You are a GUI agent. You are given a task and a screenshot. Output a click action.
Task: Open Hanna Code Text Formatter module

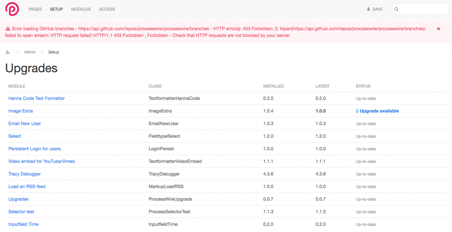[37, 98]
